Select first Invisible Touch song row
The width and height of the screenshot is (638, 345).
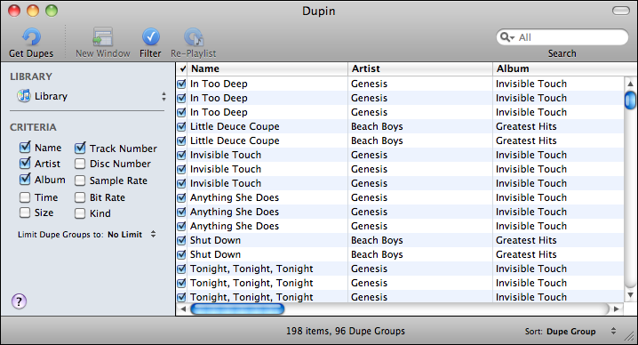[400, 156]
